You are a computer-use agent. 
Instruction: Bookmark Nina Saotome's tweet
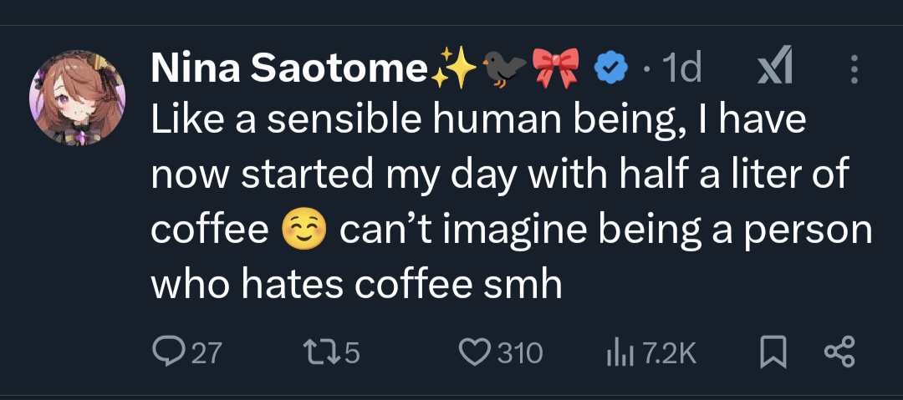774,353
